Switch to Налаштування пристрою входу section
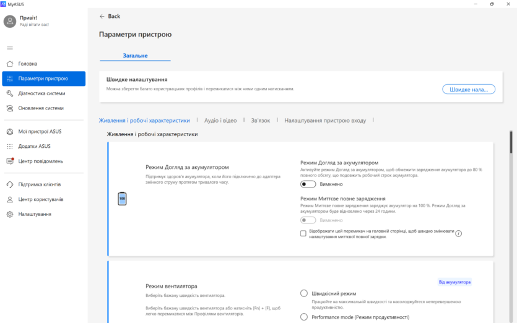 [325, 120]
